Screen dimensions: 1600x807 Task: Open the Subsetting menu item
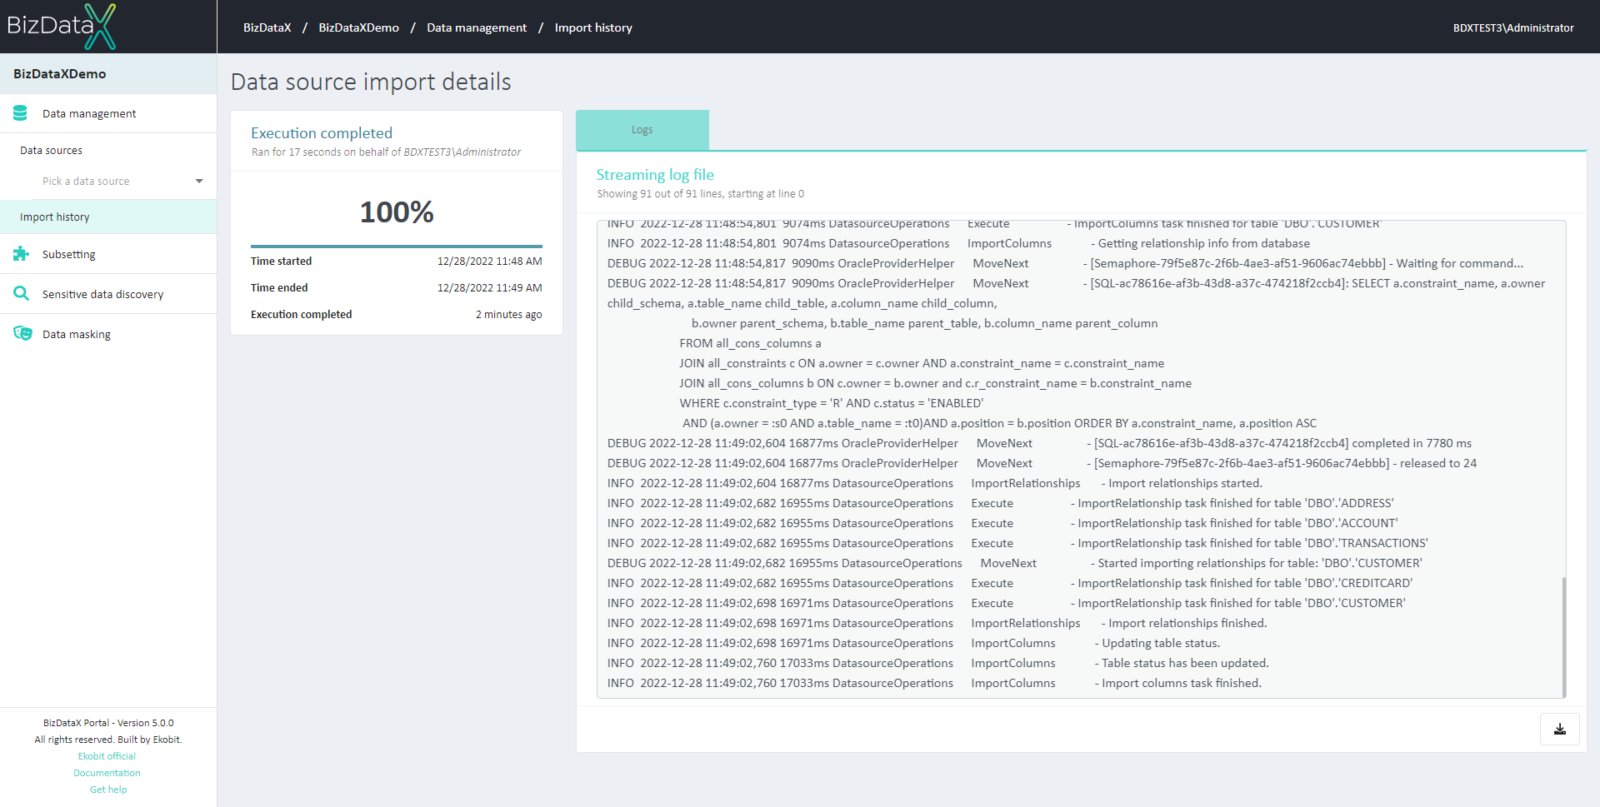(108, 254)
